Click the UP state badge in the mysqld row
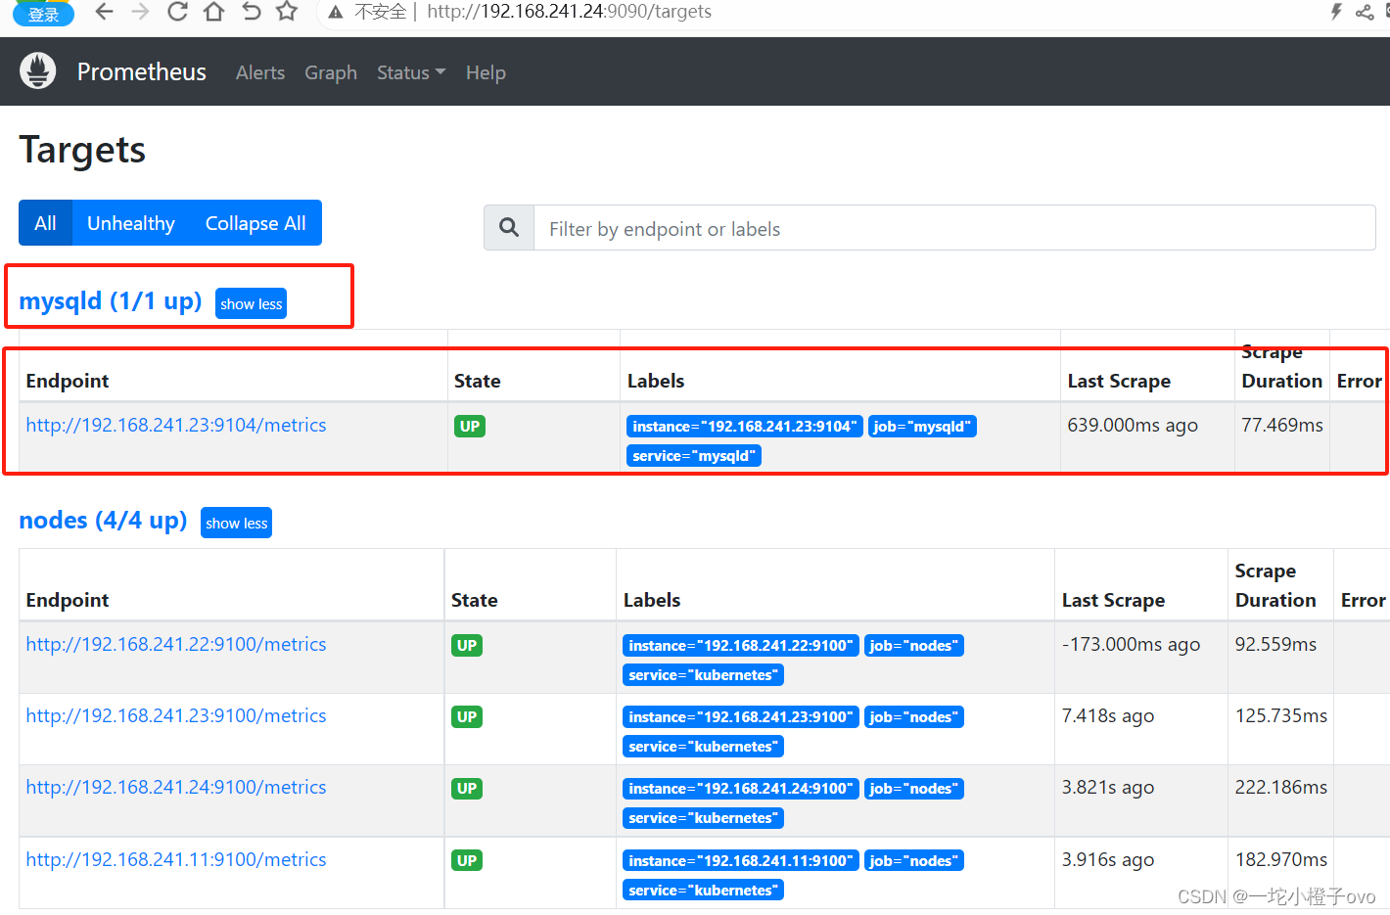This screenshot has height=915, width=1390. [470, 426]
